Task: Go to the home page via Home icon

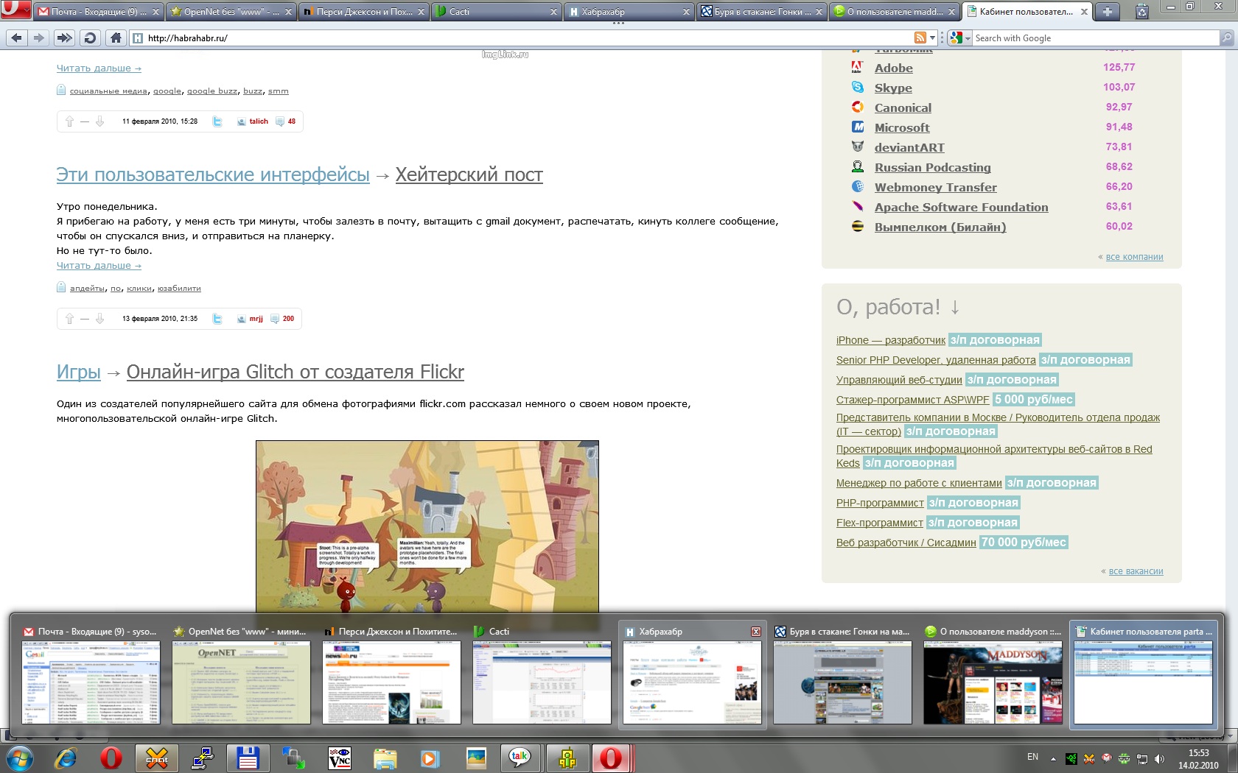Action: (x=116, y=38)
